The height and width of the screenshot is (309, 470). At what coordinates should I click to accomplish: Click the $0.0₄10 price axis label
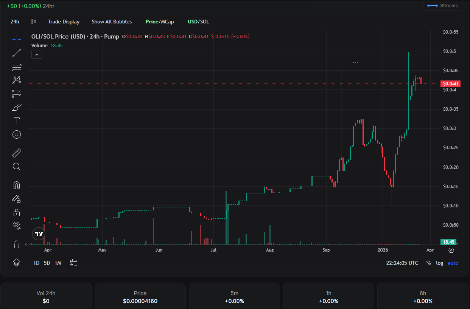[451, 206]
